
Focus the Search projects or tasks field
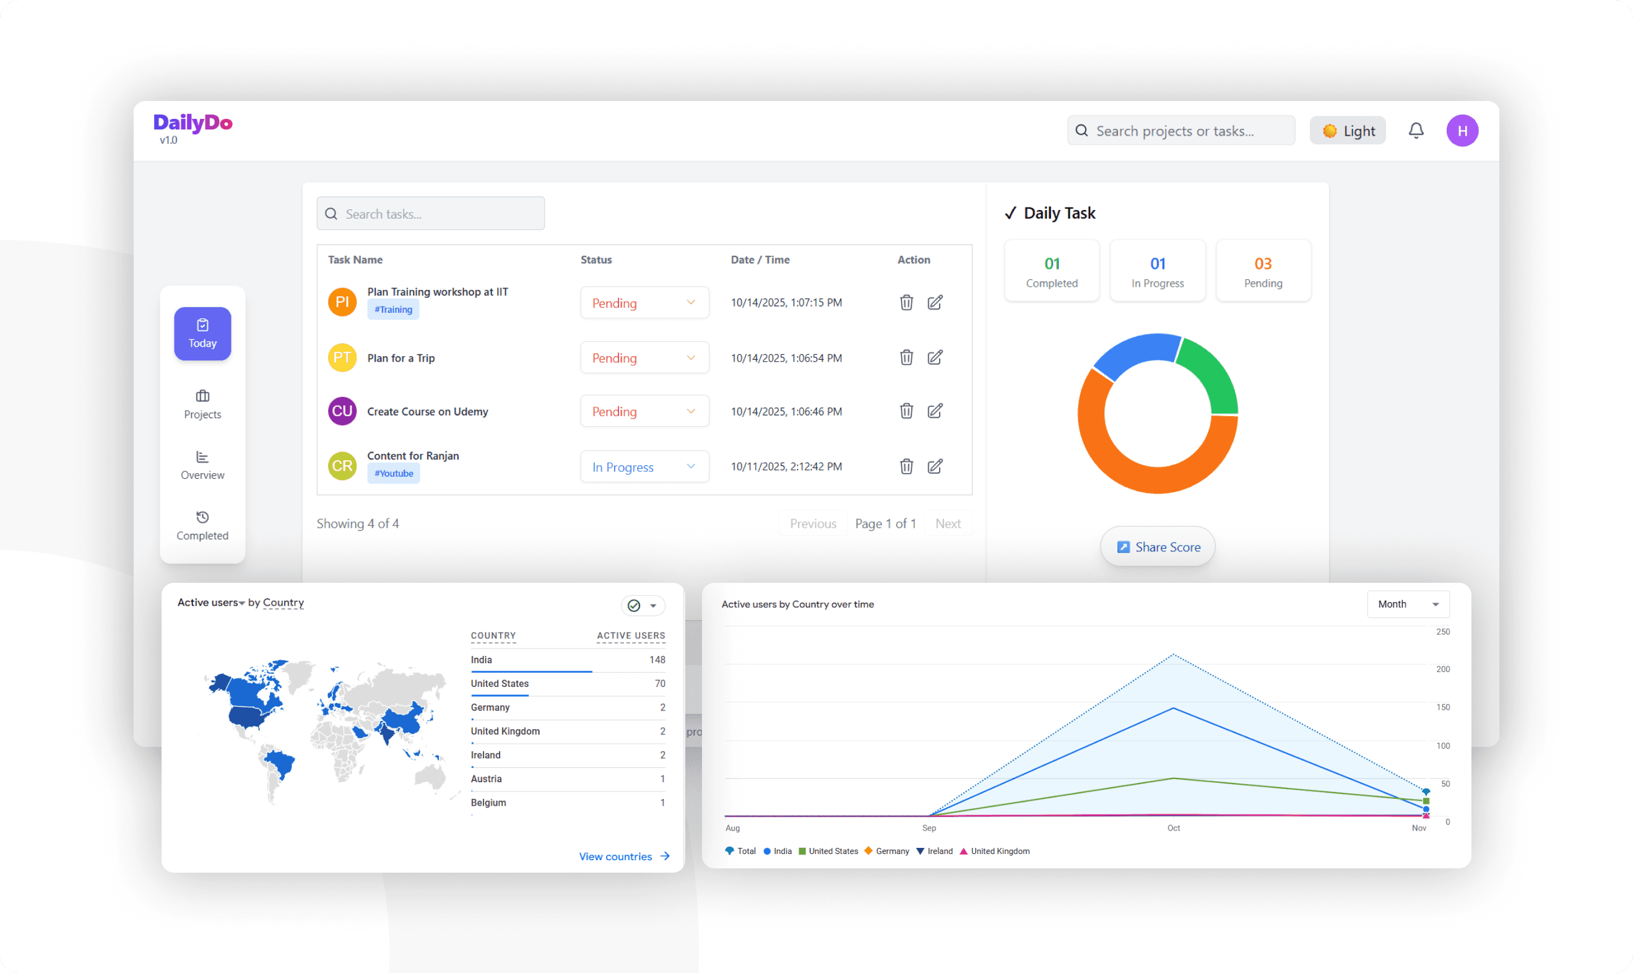[1181, 131]
